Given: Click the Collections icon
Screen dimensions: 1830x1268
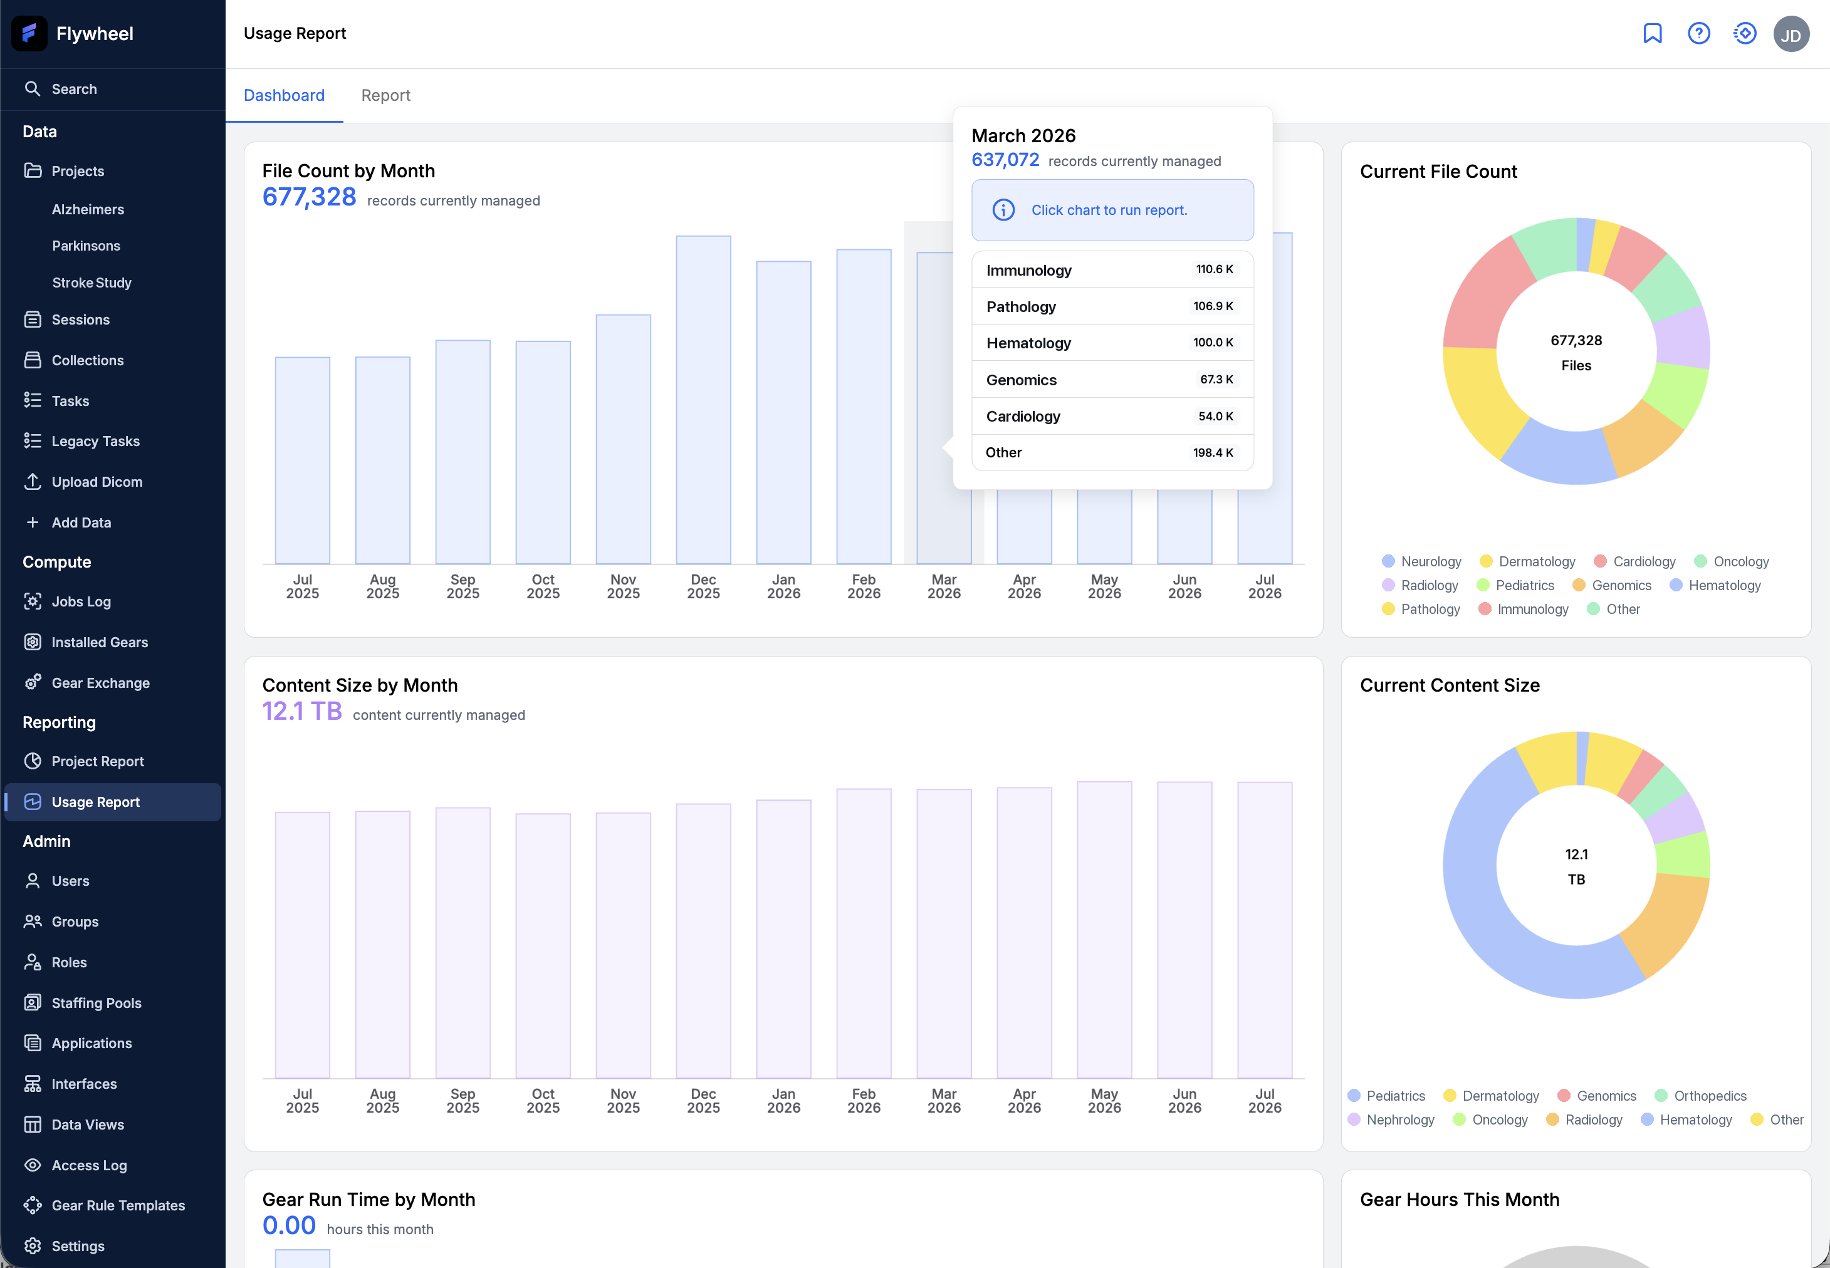Looking at the screenshot, I should [x=33, y=360].
